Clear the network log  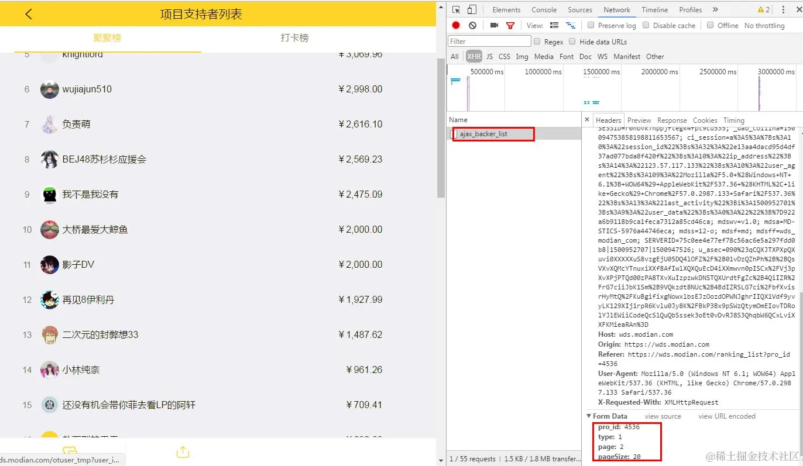(472, 25)
